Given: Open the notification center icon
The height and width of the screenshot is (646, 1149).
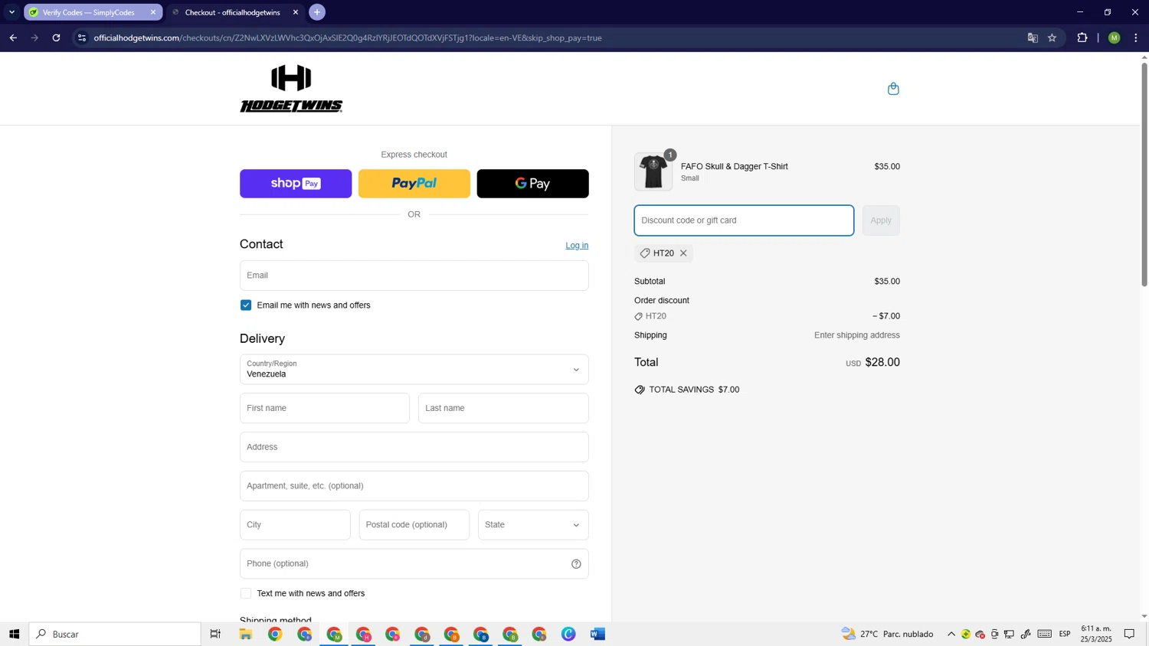Looking at the screenshot, I should pyautogui.click(x=1129, y=634).
